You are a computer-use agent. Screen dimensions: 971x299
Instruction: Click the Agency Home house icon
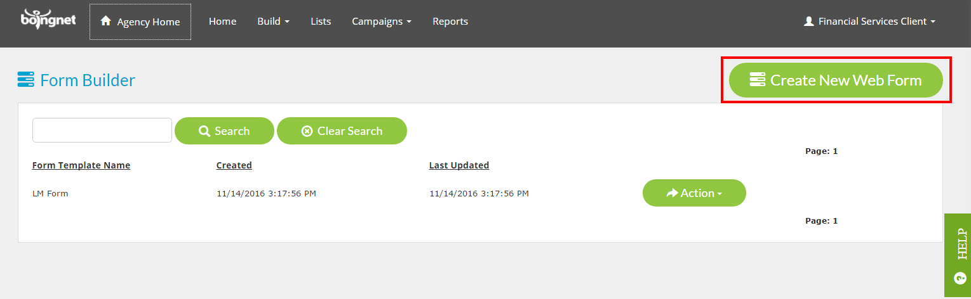pyautogui.click(x=106, y=21)
